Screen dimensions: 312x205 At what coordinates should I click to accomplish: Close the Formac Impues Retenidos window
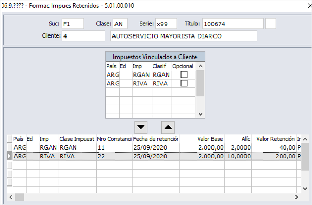pyautogui.click(x=309, y=6)
